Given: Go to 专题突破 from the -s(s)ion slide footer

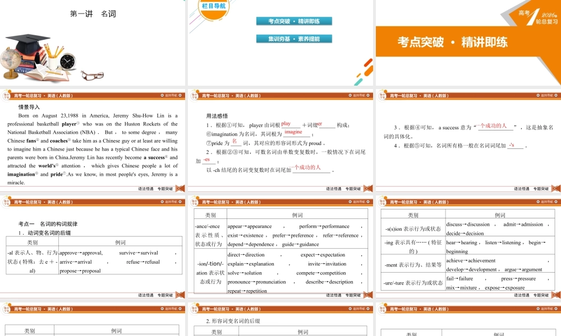Looking at the screenshot, I should tap(541, 295).
